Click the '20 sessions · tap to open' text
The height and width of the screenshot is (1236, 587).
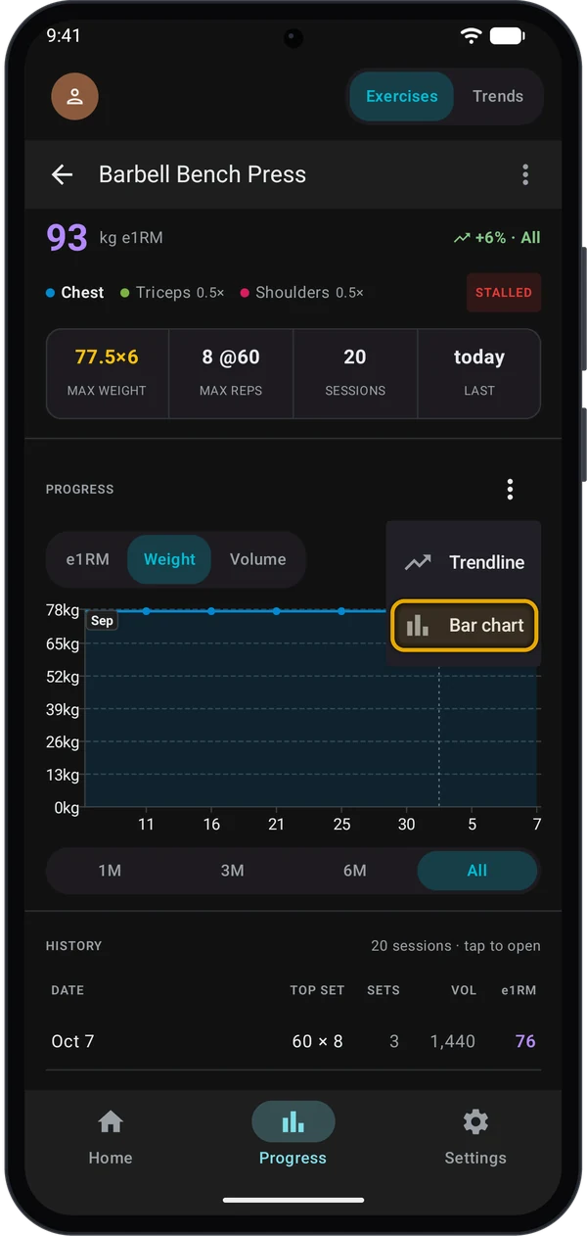coord(456,946)
